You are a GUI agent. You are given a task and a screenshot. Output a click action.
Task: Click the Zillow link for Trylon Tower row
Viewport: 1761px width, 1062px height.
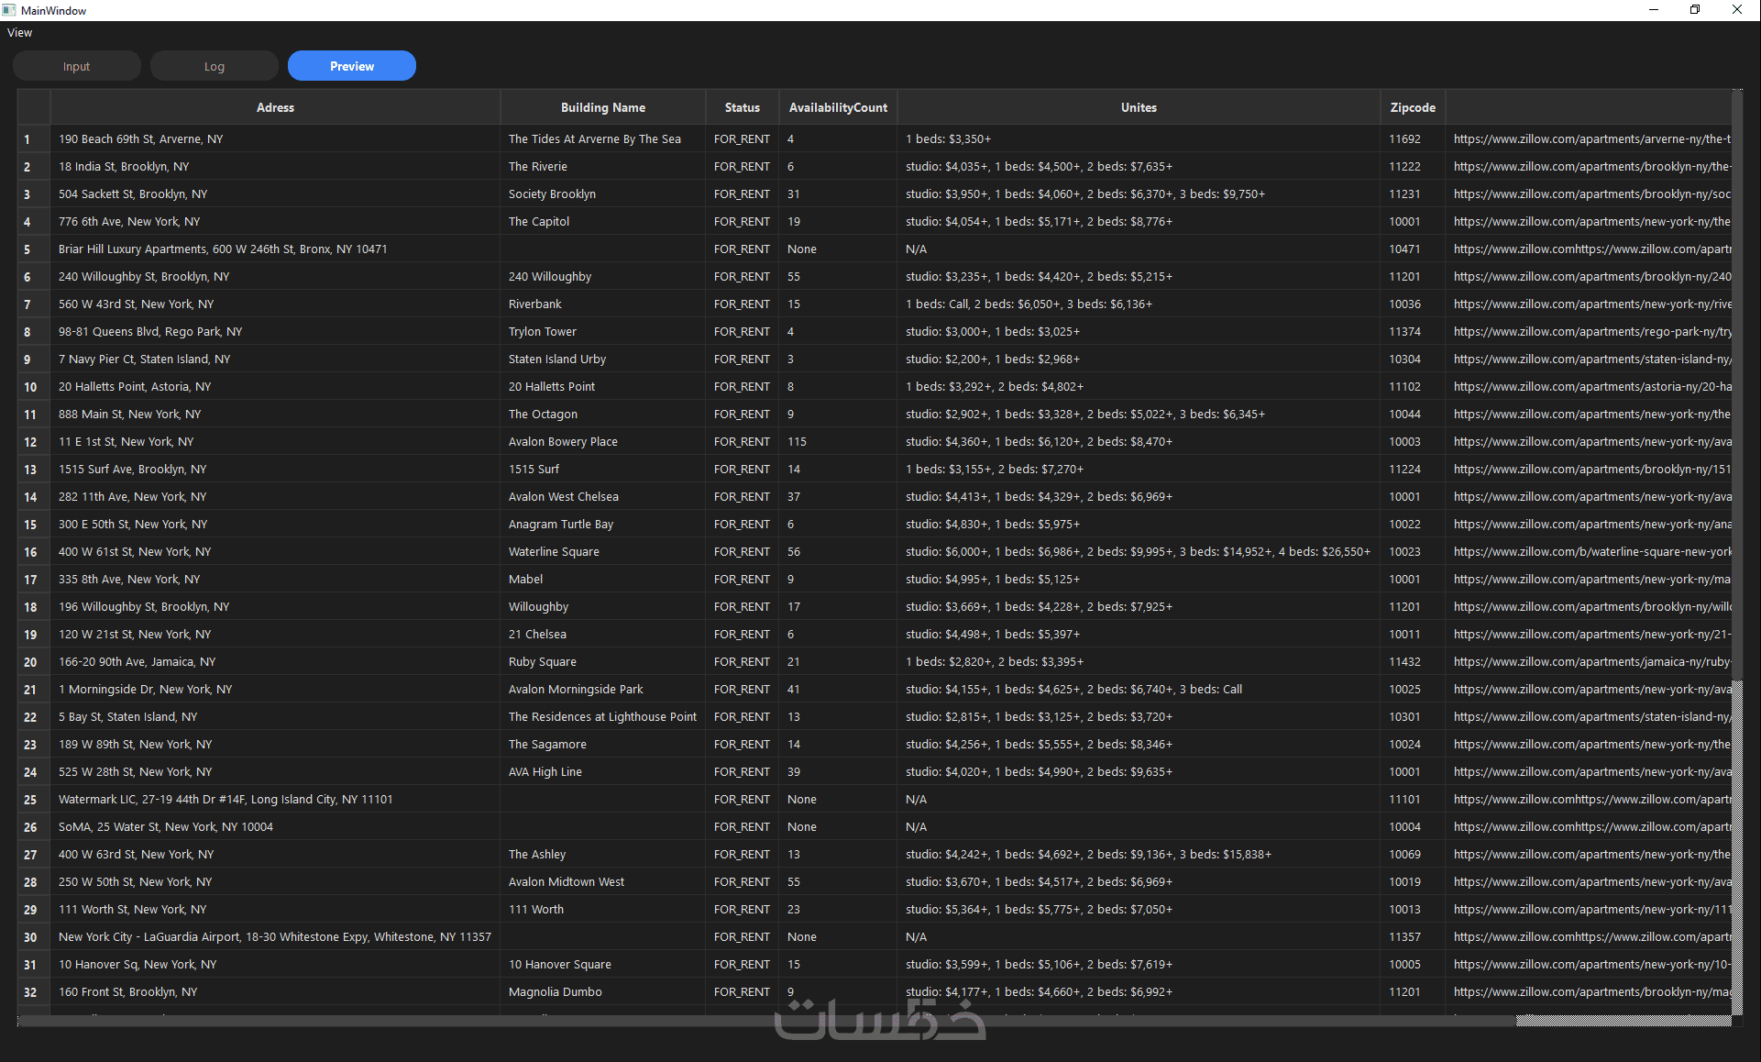(1590, 332)
